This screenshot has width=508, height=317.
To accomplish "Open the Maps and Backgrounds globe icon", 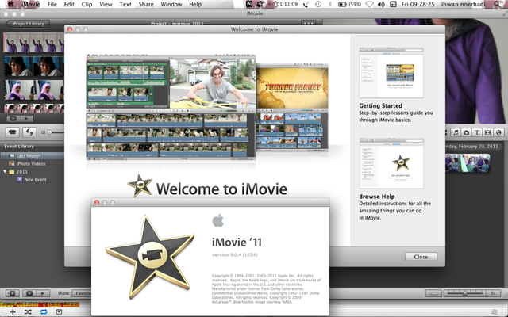I will pos(498,132).
